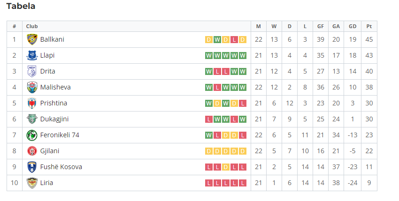Click the Dukagjini club logo
The height and width of the screenshot is (201, 399).
(x=32, y=119)
